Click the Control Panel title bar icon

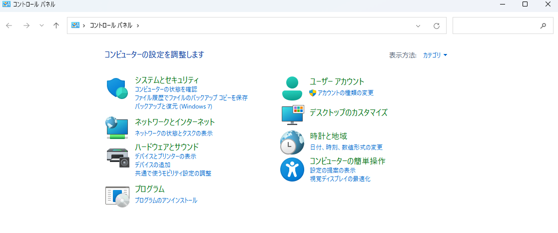6,4
